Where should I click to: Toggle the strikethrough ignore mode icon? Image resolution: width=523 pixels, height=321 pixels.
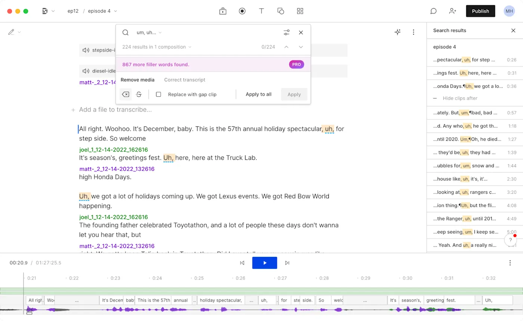pos(139,94)
